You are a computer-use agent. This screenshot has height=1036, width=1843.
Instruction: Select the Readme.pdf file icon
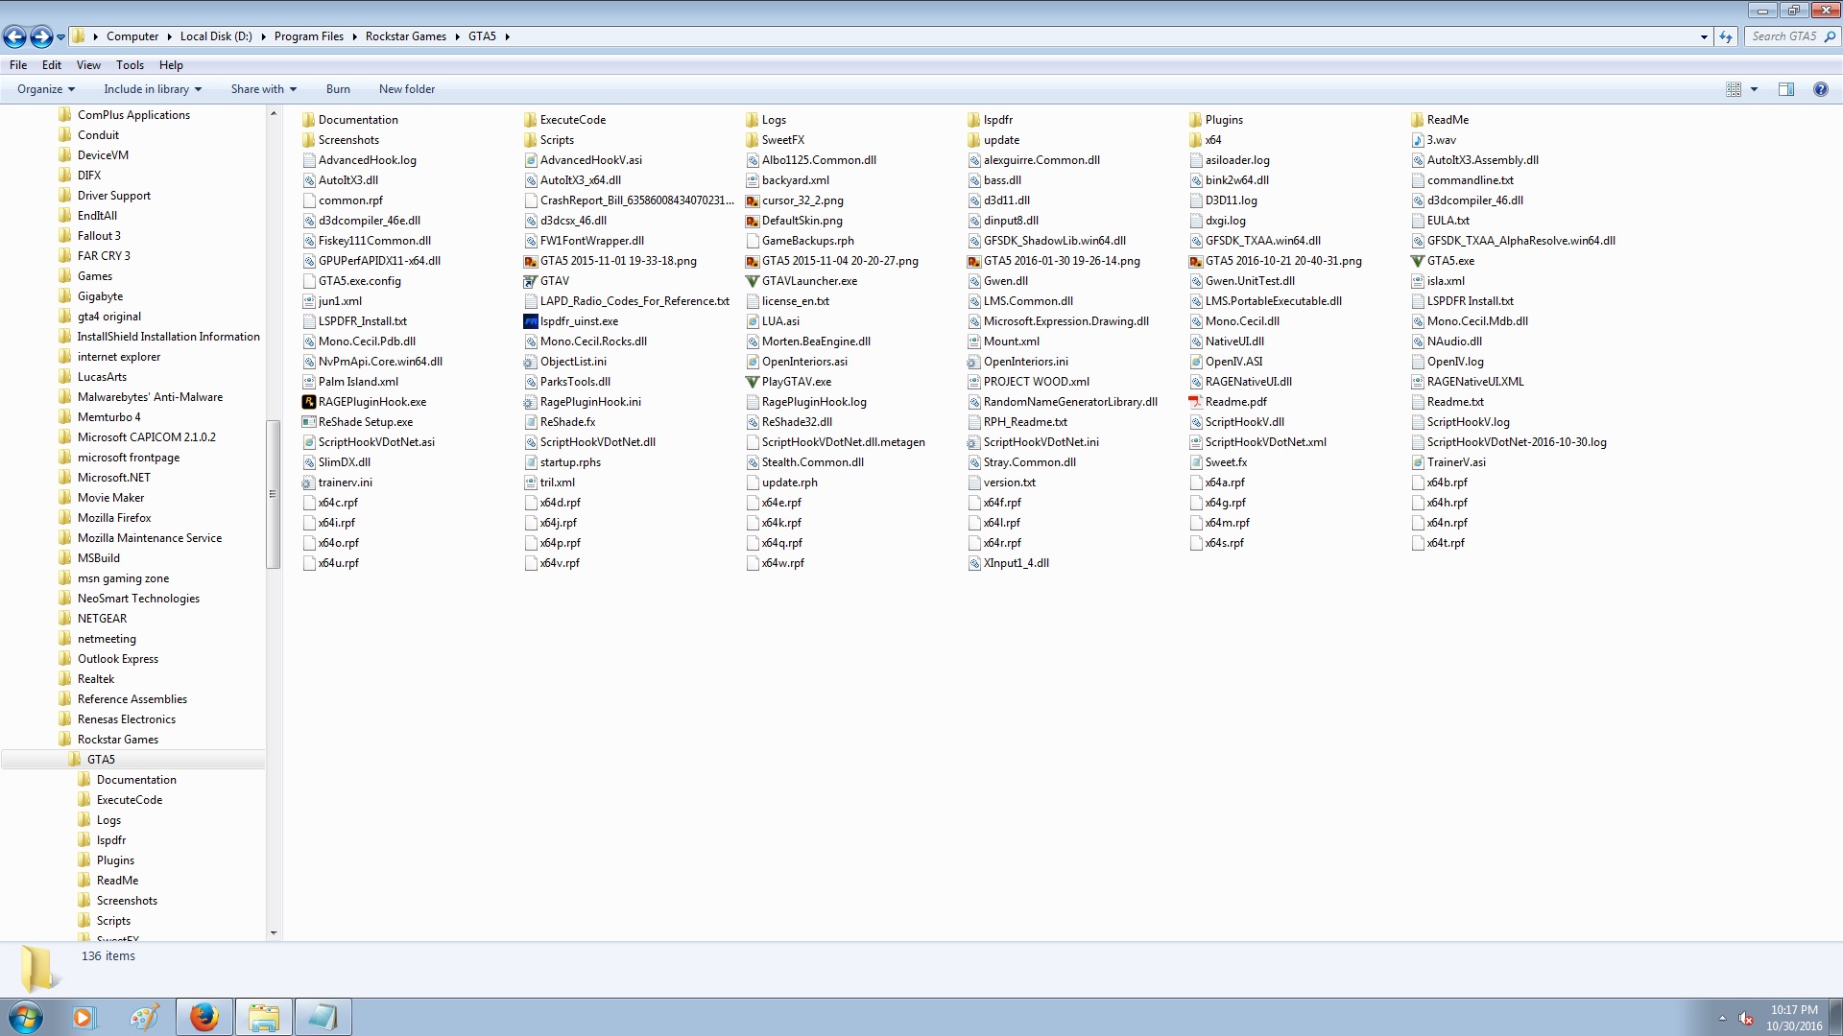pyautogui.click(x=1196, y=402)
